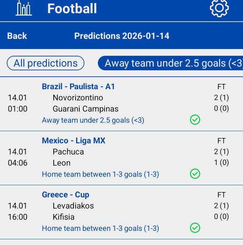Click the Football header title
Viewport: 243px width, 245px height.
point(72,8)
